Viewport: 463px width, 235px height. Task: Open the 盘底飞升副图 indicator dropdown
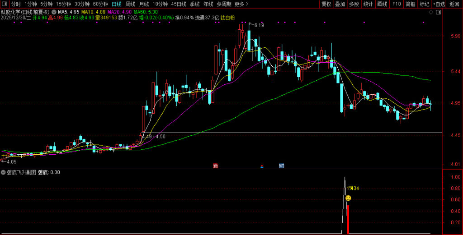pyautogui.click(x=3, y=172)
